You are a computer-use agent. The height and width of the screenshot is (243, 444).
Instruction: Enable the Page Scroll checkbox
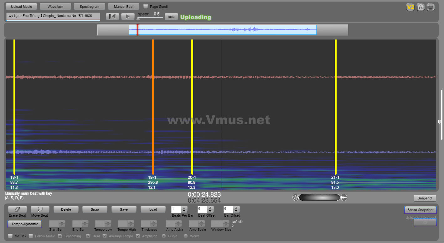146,7
